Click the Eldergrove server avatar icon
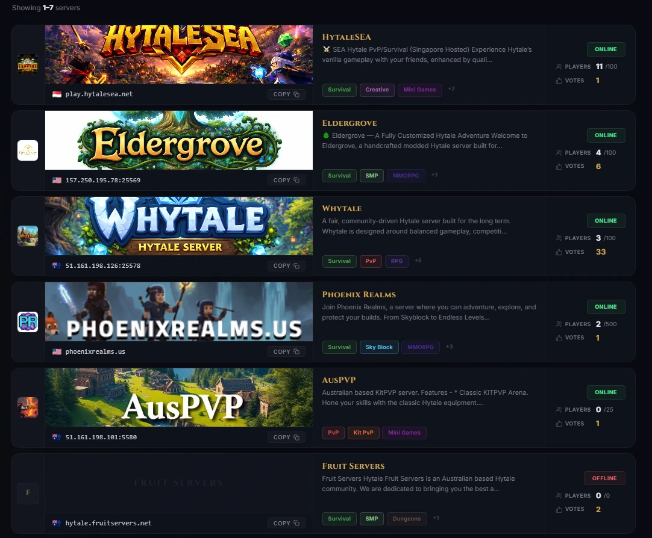 [28, 150]
